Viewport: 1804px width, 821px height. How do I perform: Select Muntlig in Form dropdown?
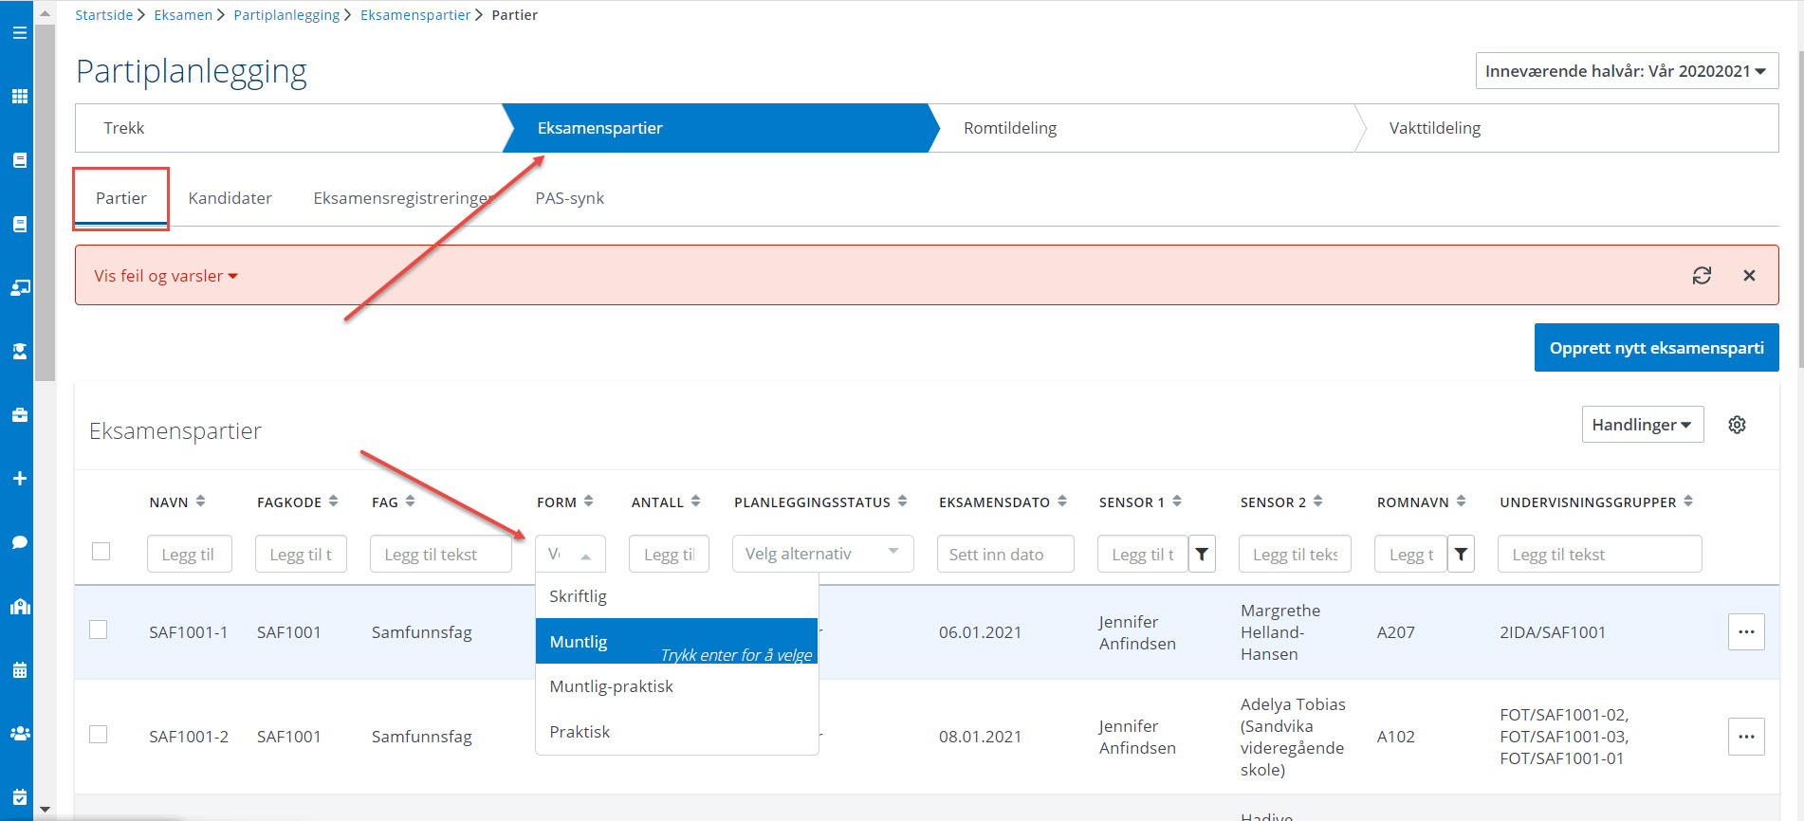676,642
